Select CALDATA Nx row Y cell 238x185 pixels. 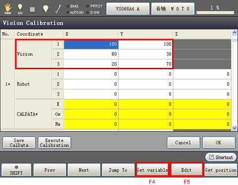tap(146, 124)
